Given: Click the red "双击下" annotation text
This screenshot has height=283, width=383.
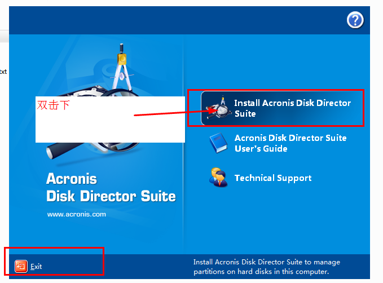Looking at the screenshot, I should click(53, 105).
